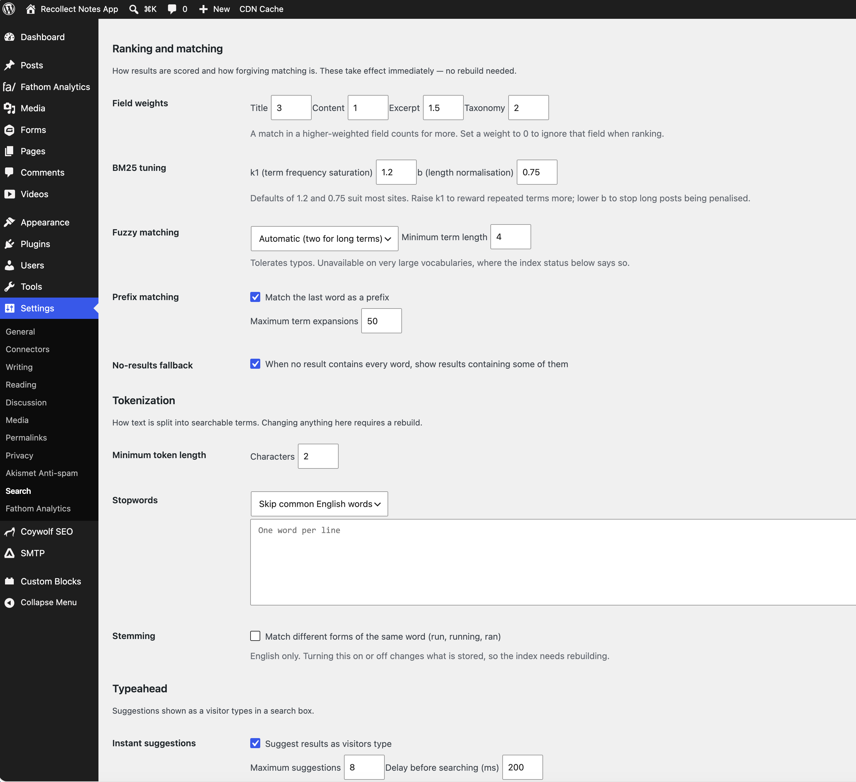Screen dimensions: 856x782
Task: Click the Coywolf SEO icon
Action: pyautogui.click(x=9, y=531)
